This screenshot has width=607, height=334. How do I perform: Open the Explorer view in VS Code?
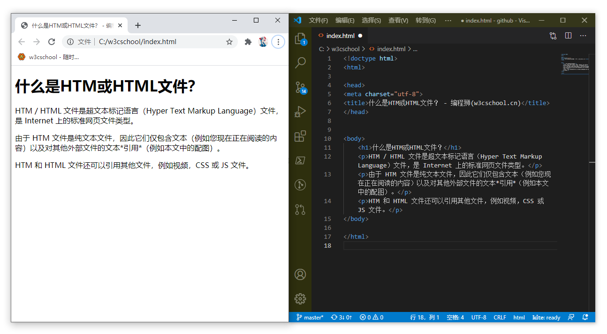pos(300,38)
